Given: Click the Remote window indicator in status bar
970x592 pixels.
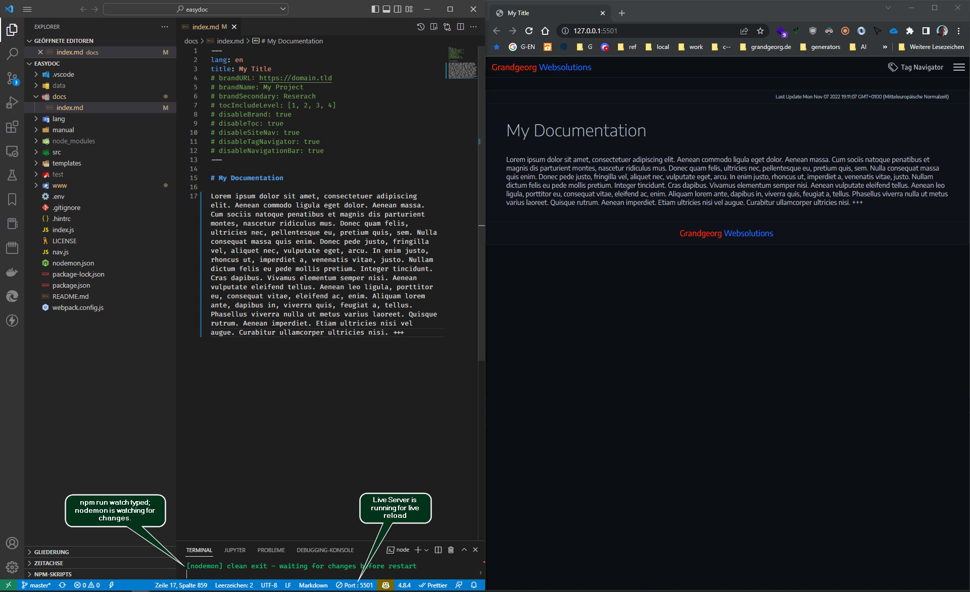Looking at the screenshot, I should coord(8,585).
